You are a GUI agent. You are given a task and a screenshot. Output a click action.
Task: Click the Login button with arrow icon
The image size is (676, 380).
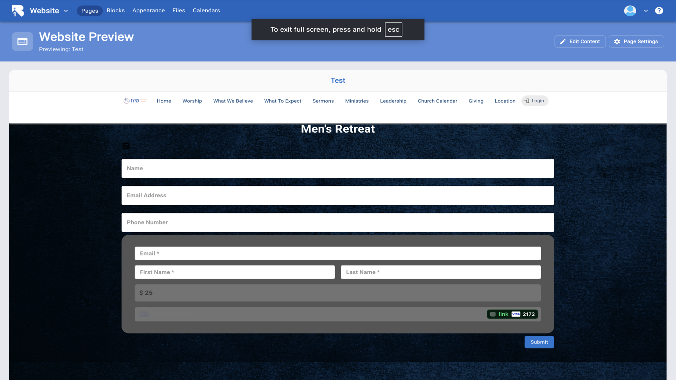click(x=534, y=101)
